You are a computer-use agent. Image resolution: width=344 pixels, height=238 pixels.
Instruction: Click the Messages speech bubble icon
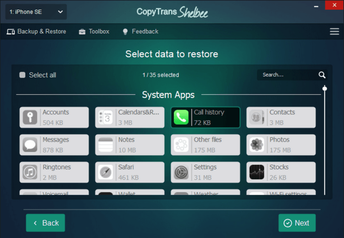point(30,145)
